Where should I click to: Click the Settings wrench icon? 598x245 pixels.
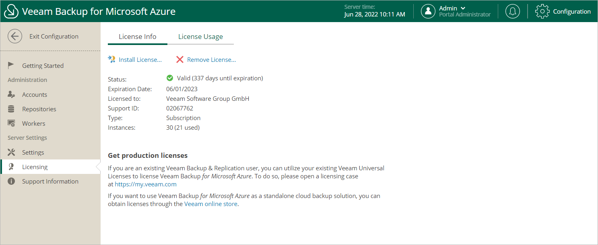[x=11, y=152]
